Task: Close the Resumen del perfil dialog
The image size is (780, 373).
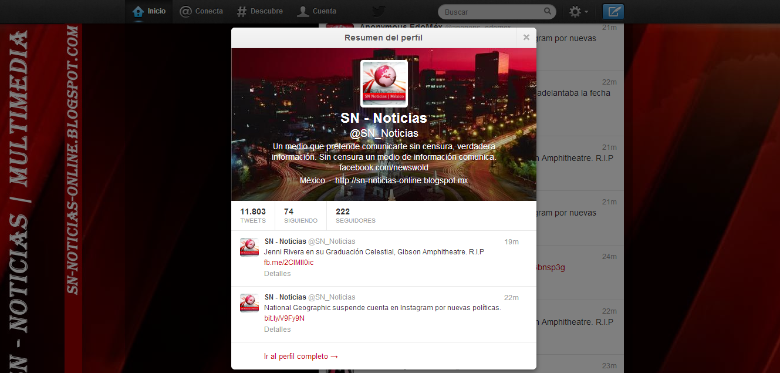Action: [526, 38]
